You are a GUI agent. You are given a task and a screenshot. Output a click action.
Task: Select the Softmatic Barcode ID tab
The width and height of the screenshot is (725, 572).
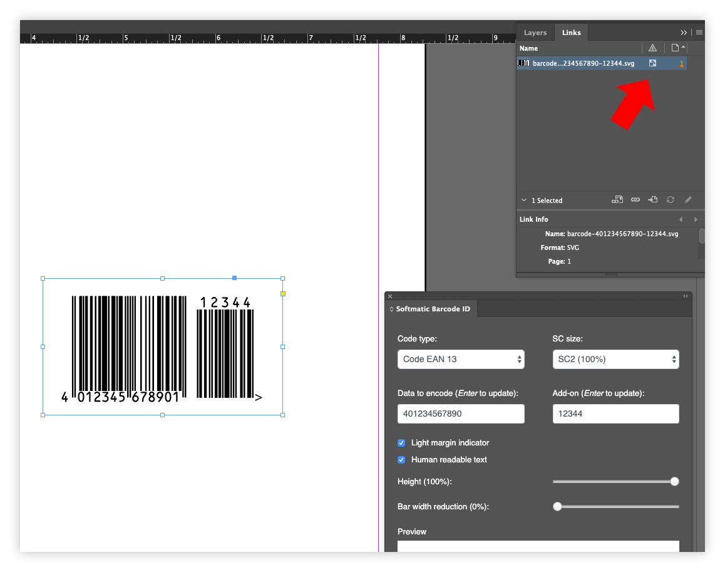(x=432, y=309)
